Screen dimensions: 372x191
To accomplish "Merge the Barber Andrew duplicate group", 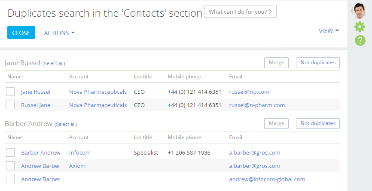I will coord(276,123).
